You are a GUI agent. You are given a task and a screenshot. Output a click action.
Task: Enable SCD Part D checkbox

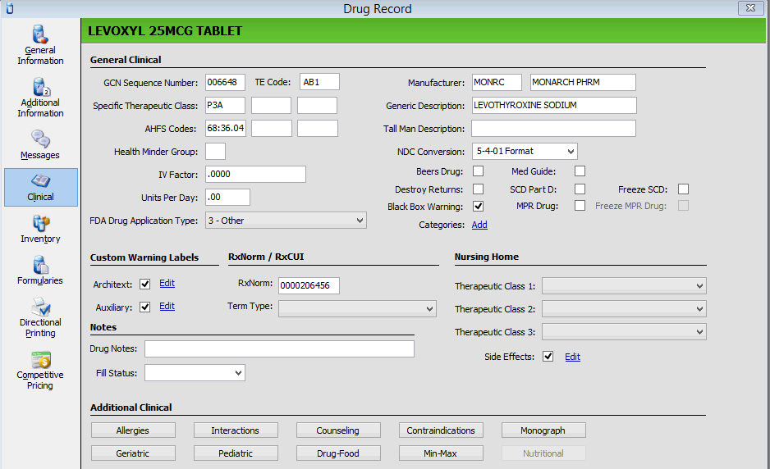580,189
